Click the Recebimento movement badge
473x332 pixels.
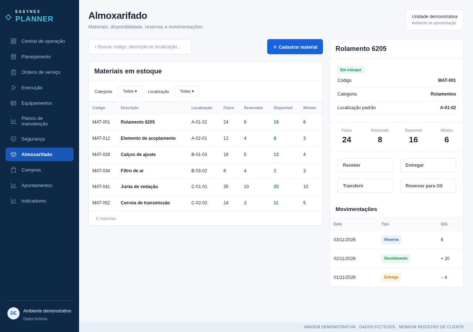pos(396,259)
